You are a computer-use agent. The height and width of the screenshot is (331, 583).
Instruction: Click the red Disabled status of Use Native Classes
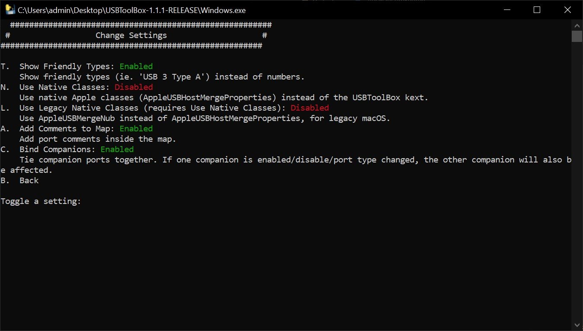[133, 87]
